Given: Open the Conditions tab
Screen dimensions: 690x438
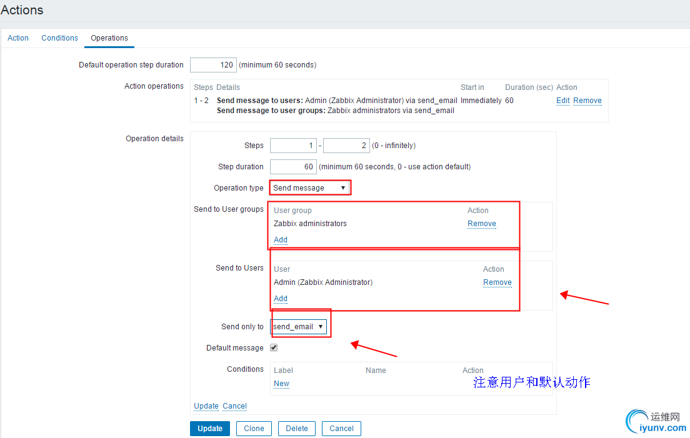Looking at the screenshot, I should (x=59, y=38).
